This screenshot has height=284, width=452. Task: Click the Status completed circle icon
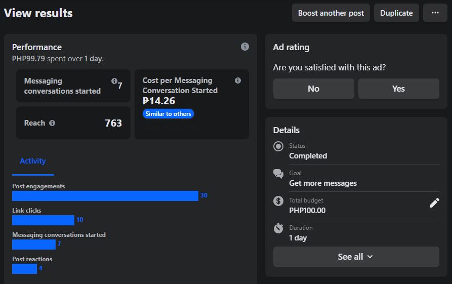278,146
